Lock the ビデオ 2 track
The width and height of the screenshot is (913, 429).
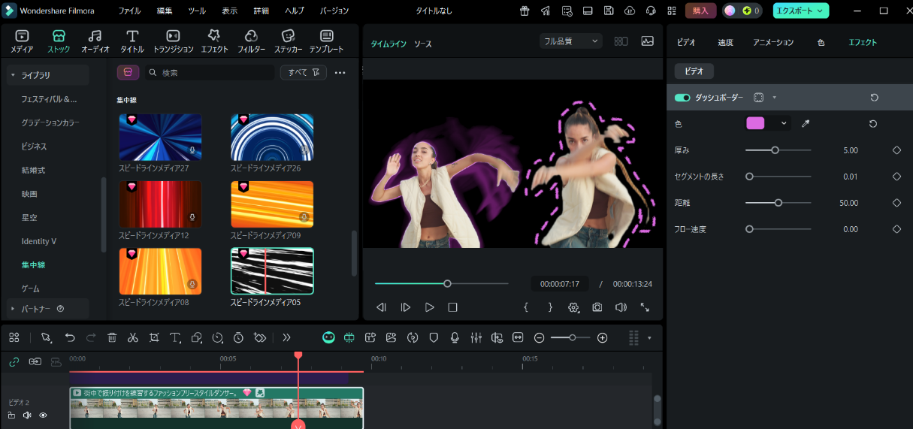point(11,415)
